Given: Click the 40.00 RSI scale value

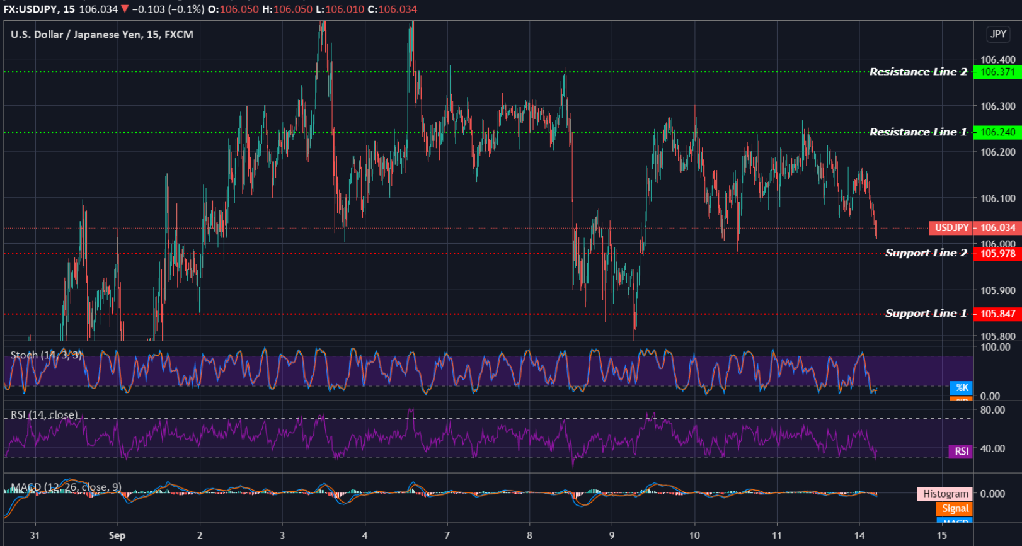Looking at the screenshot, I should click(x=993, y=448).
